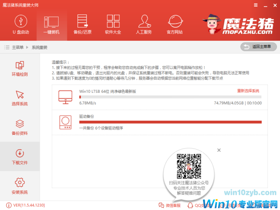Click the hard drive icon next to 驱动备份
280x210 pixels.
(65, 122)
